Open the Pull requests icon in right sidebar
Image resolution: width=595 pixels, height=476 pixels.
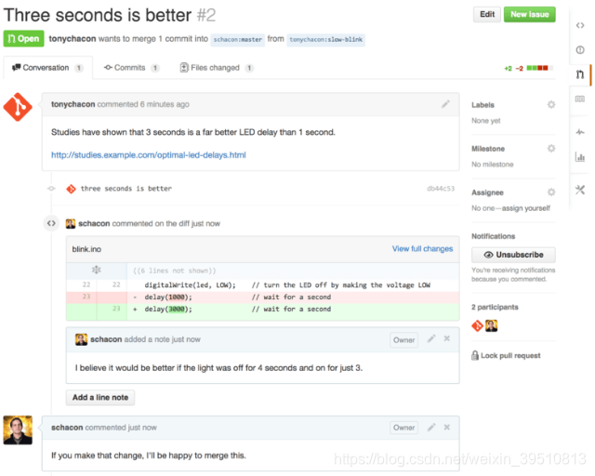[x=580, y=74]
